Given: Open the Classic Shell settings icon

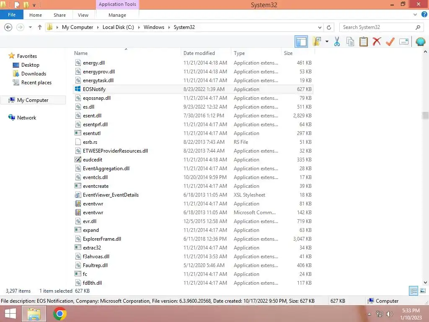Looking at the screenshot, I should (420, 42).
